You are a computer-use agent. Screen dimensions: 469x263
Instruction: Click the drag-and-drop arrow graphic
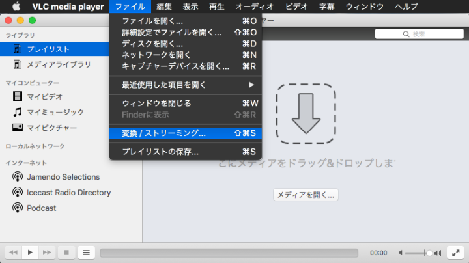point(306,113)
